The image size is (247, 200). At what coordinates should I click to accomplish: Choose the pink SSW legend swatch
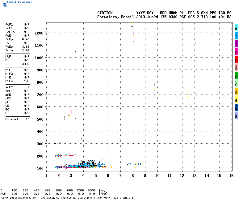236,67
